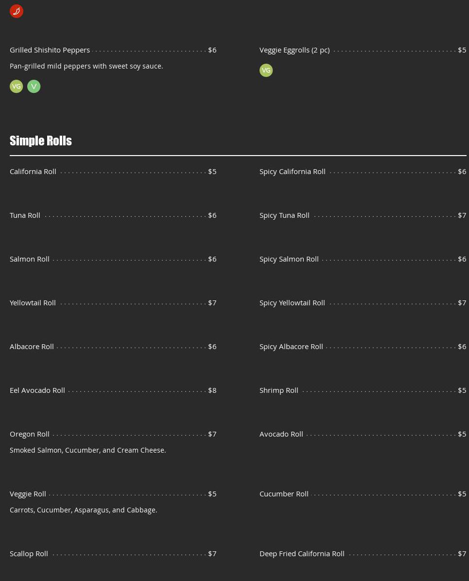Viewport: 469px width, 581px height.
Task: Click the Oregon Roll title
Action: coord(30,434)
